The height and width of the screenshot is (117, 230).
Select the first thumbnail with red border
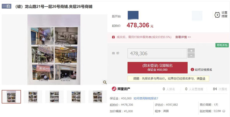coord(11,97)
